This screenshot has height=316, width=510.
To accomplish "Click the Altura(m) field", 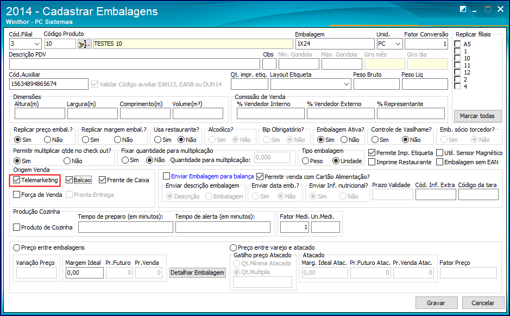I will (40, 113).
